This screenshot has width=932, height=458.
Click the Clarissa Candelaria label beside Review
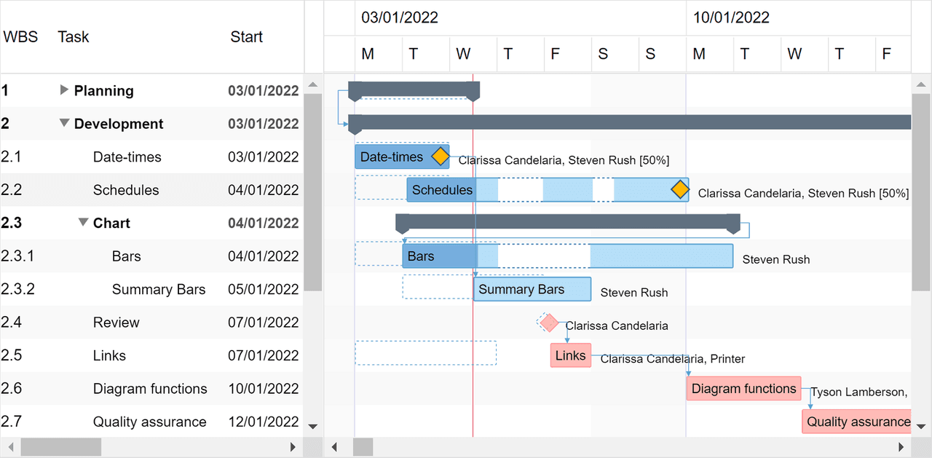tap(617, 325)
